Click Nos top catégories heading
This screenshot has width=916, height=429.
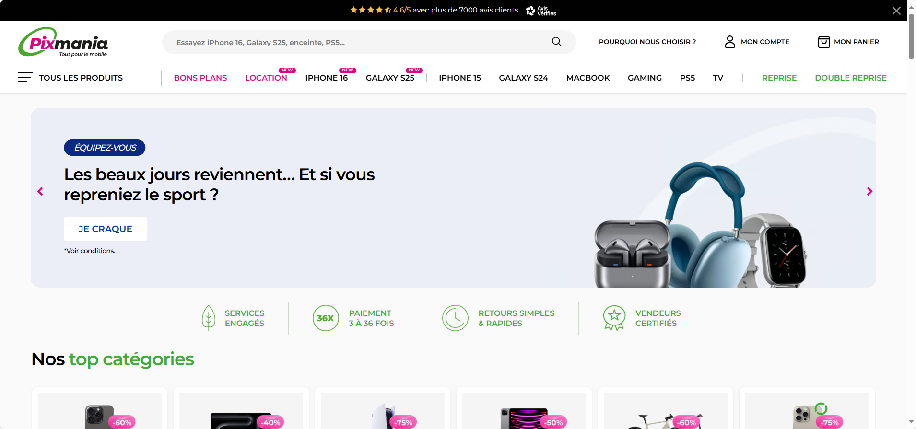[113, 359]
